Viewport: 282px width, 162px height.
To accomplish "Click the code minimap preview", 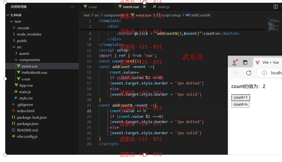I will tap(274, 25).
